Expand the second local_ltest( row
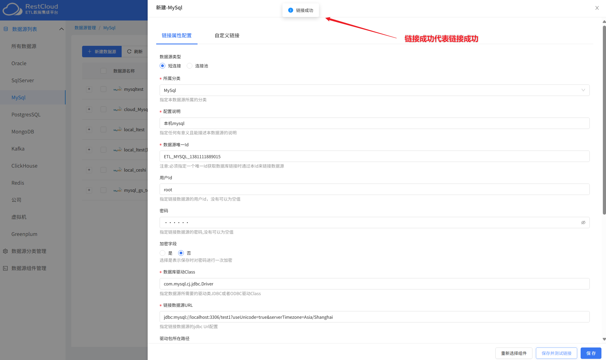The image size is (606, 360). pyautogui.click(x=89, y=150)
